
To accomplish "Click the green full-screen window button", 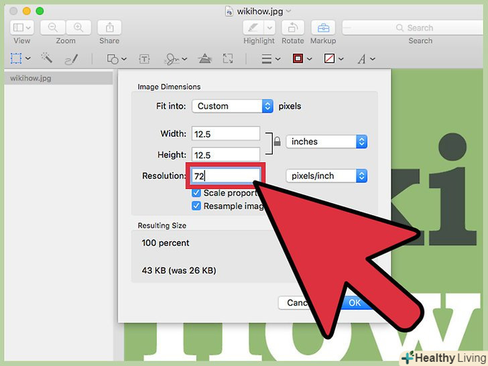I will pos(40,11).
